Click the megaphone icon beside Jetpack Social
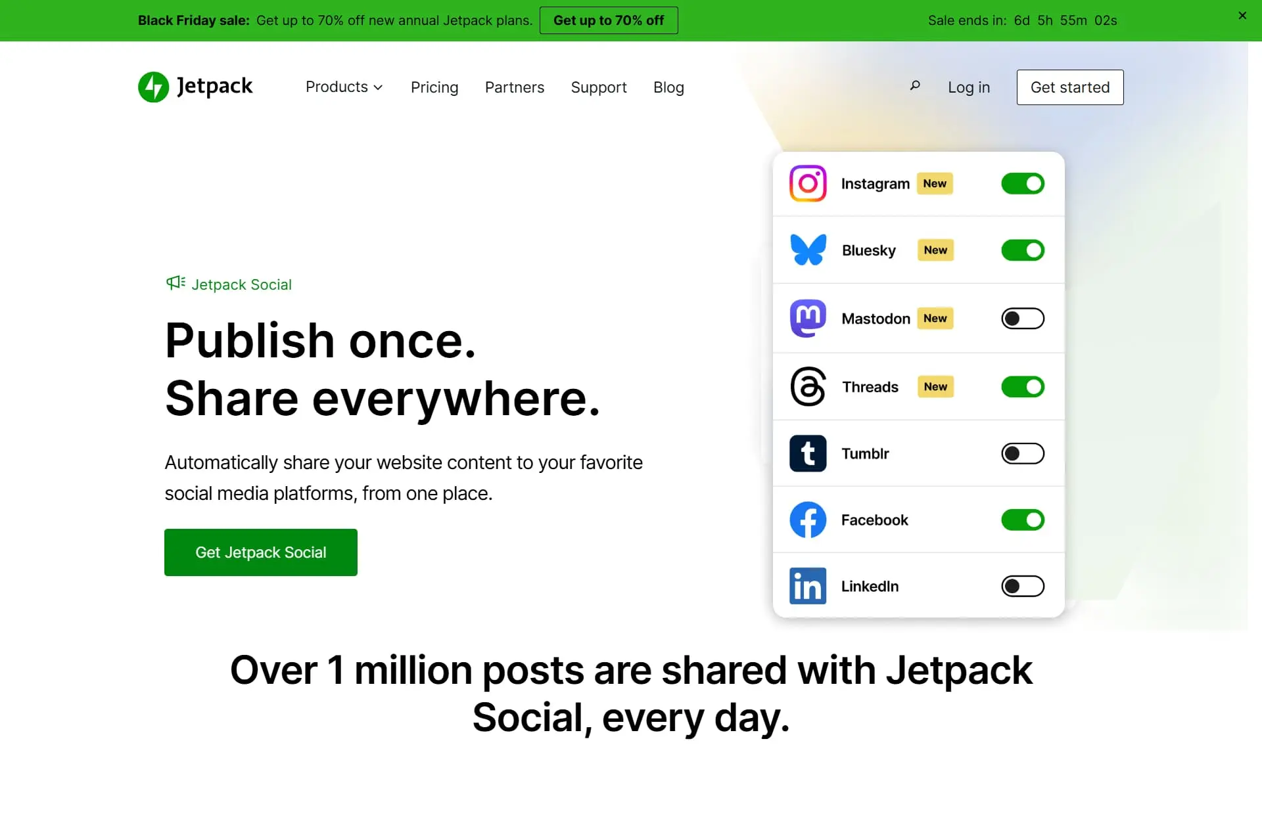The image size is (1262, 829). click(175, 283)
